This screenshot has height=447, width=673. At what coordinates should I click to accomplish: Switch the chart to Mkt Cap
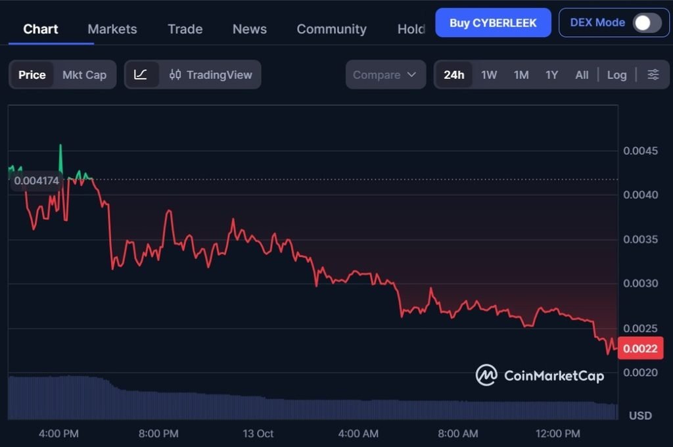pos(85,75)
